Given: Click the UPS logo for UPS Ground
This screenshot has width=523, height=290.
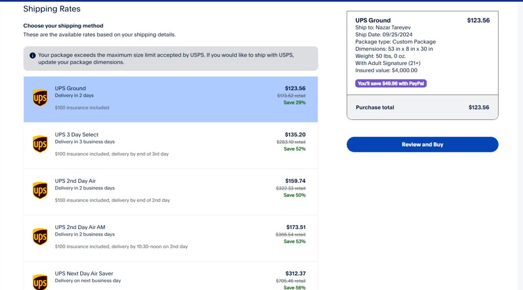Looking at the screenshot, I should [x=40, y=98].
